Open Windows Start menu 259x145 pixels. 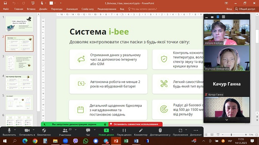pyautogui.click(x=5, y=141)
